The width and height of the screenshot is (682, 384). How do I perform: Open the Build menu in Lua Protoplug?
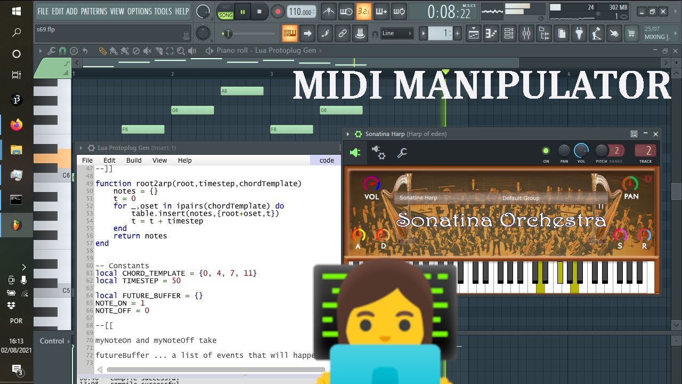[x=134, y=160]
